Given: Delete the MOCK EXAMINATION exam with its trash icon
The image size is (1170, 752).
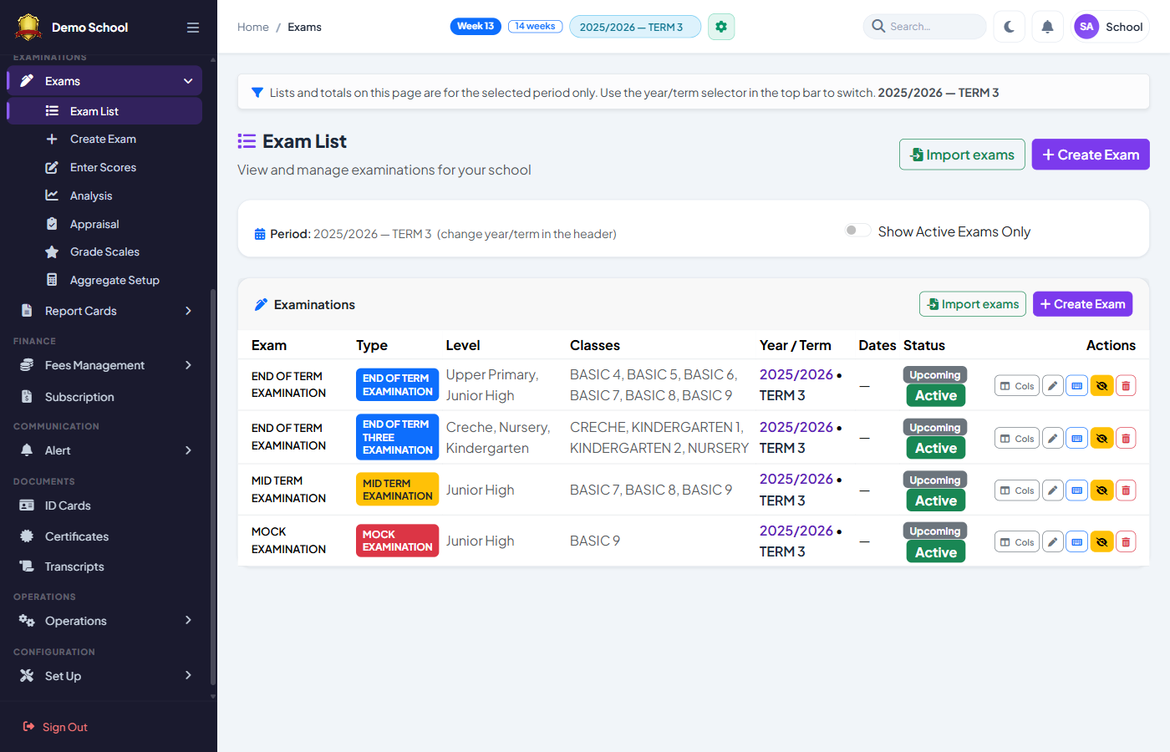Looking at the screenshot, I should point(1126,542).
